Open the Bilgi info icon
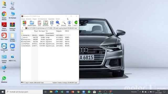Image resolution: width=168 pixels, height=94 pixels. [69, 23]
